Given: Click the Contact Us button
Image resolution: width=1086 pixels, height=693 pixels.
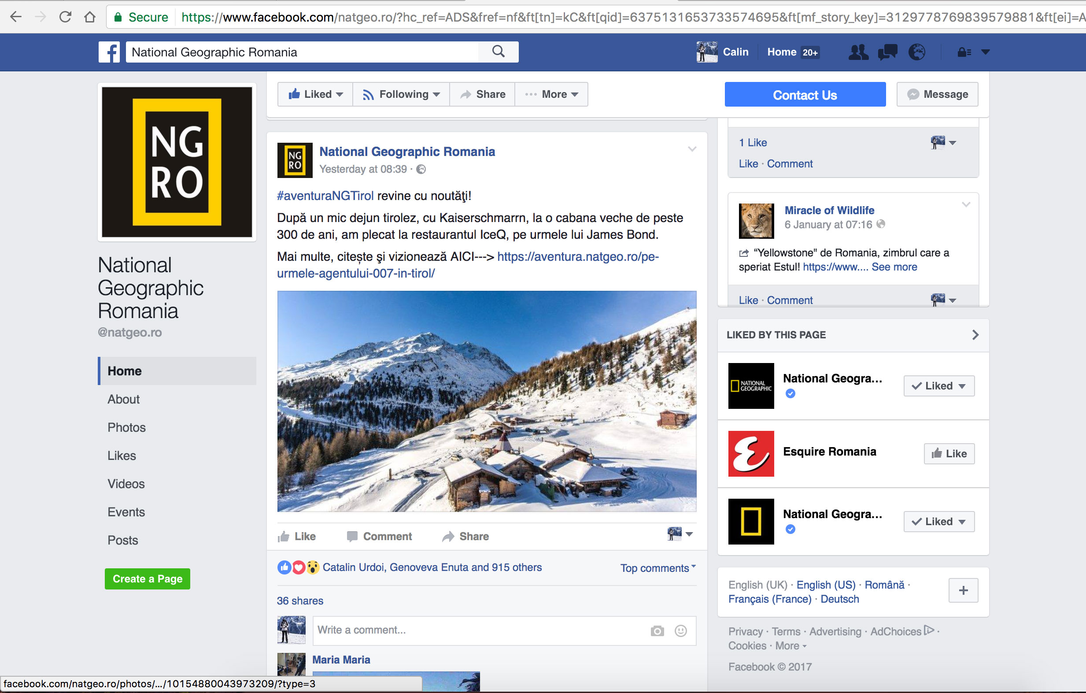Looking at the screenshot, I should tap(805, 94).
